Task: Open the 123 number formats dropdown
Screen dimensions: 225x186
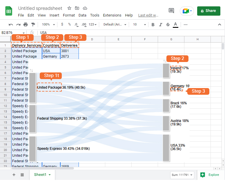Action: click(x=93, y=25)
